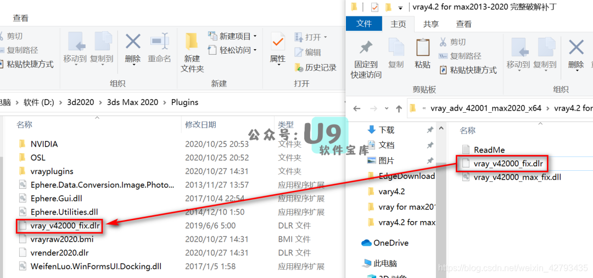Click 粘贴快捷方式 in the left Plugins window

pyautogui.click(x=26, y=64)
